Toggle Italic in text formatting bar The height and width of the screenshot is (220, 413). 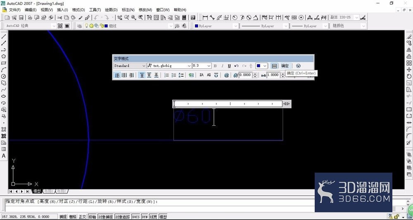222,66
